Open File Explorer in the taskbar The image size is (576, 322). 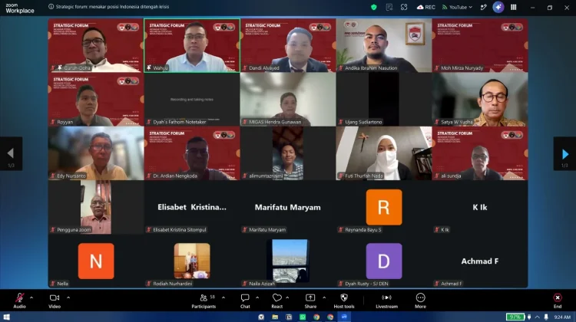point(275,317)
